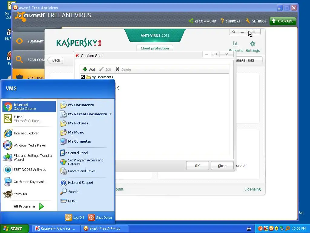Click the Kaspersky tray icon

266,229
